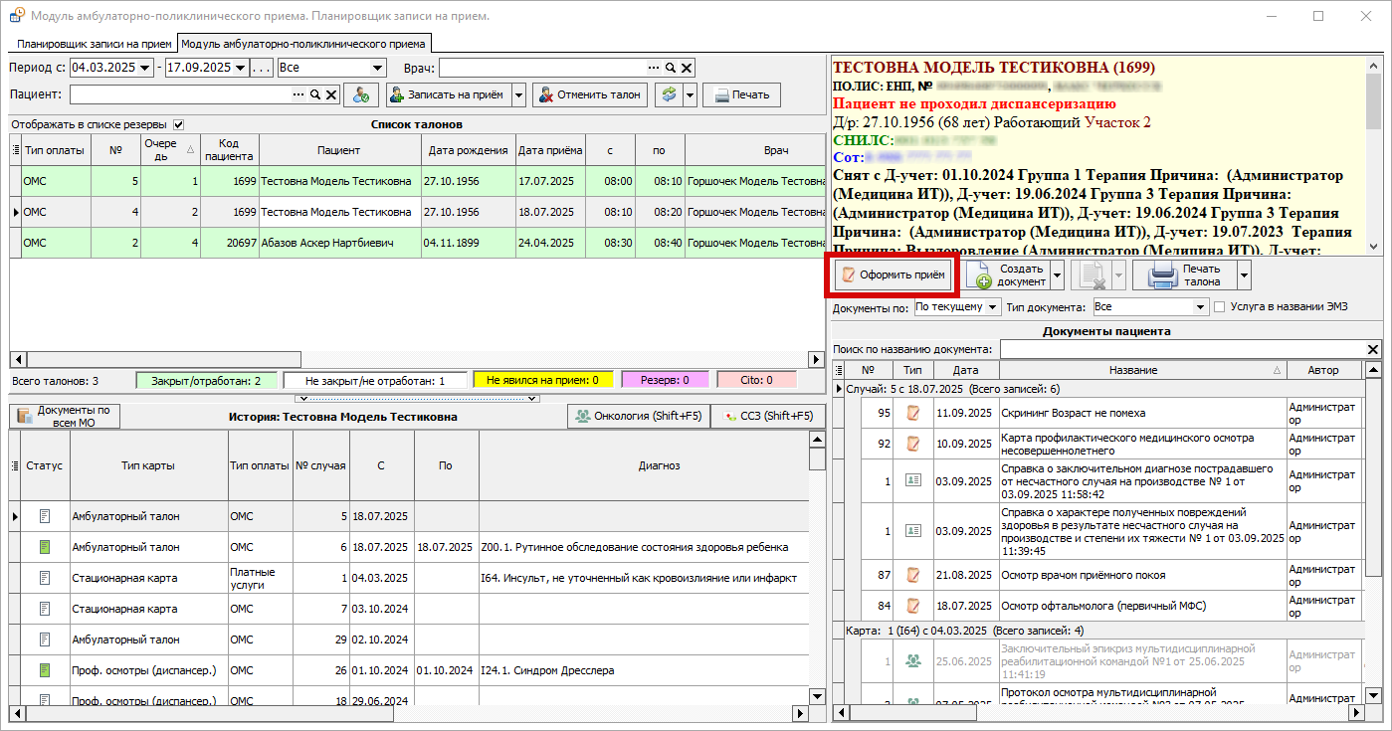
Task: Click the Печать button
Action: [741, 94]
